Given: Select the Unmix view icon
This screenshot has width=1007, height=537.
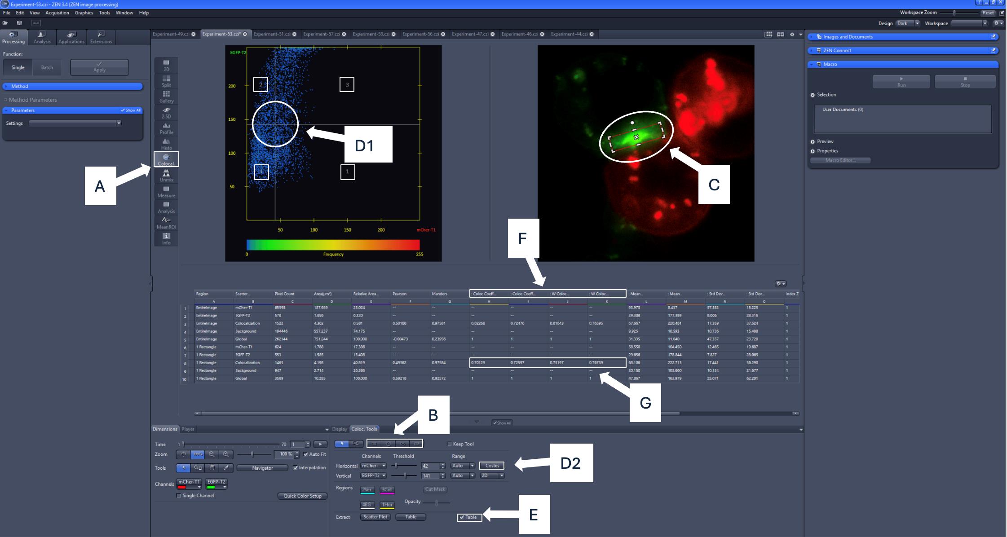Looking at the screenshot, I should tap(166, 175).
